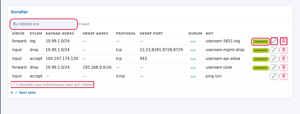Select the 'useroam-izole' note text

point(219,67)
